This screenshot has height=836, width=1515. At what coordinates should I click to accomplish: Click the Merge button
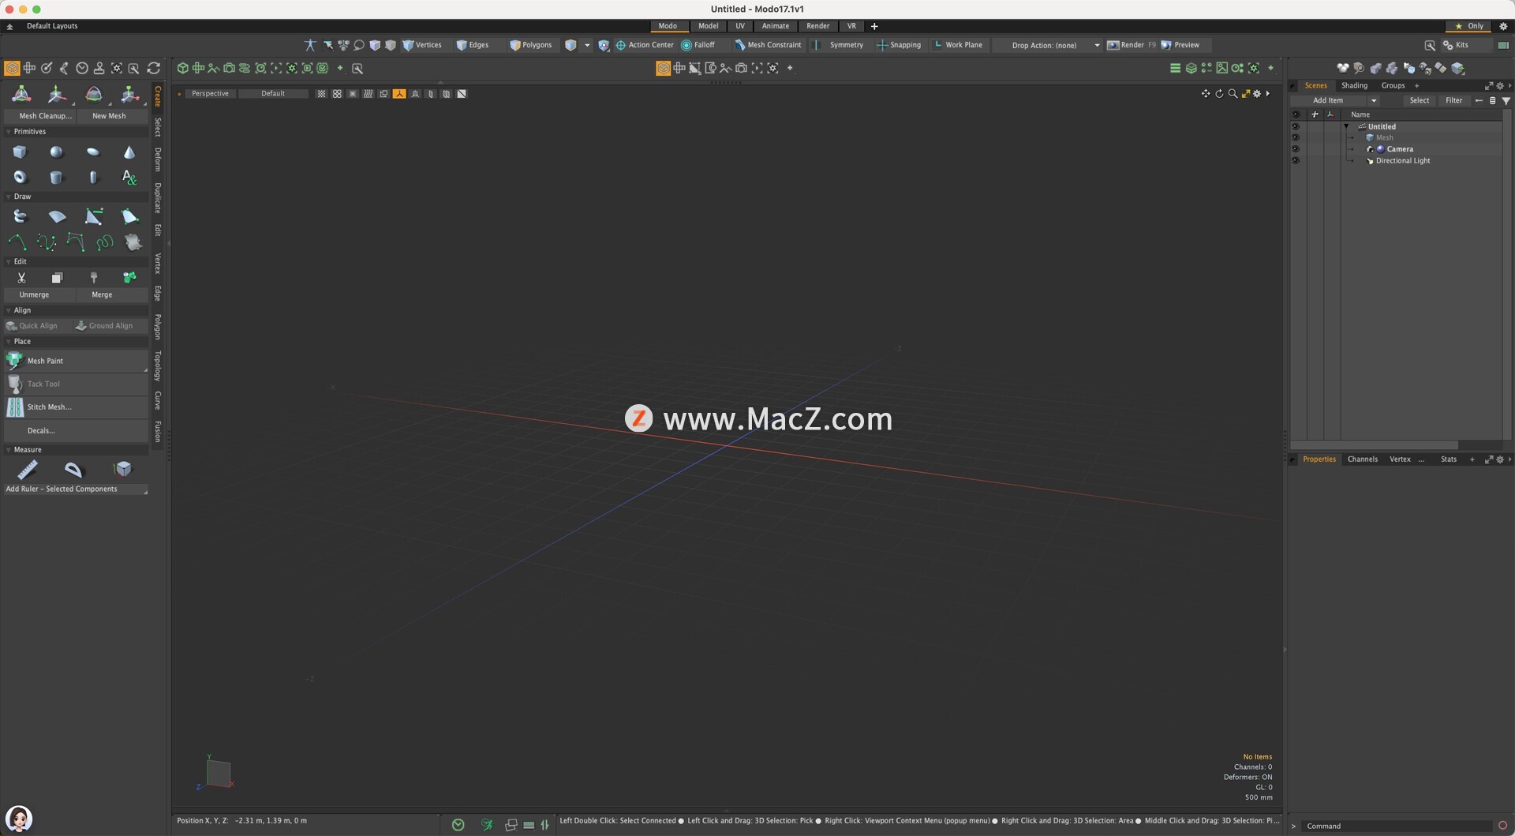coord(113,294)
